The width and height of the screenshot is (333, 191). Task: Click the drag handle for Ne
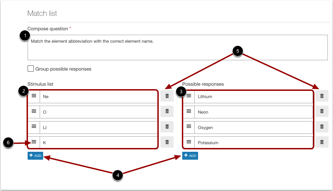tap(34, 96)
